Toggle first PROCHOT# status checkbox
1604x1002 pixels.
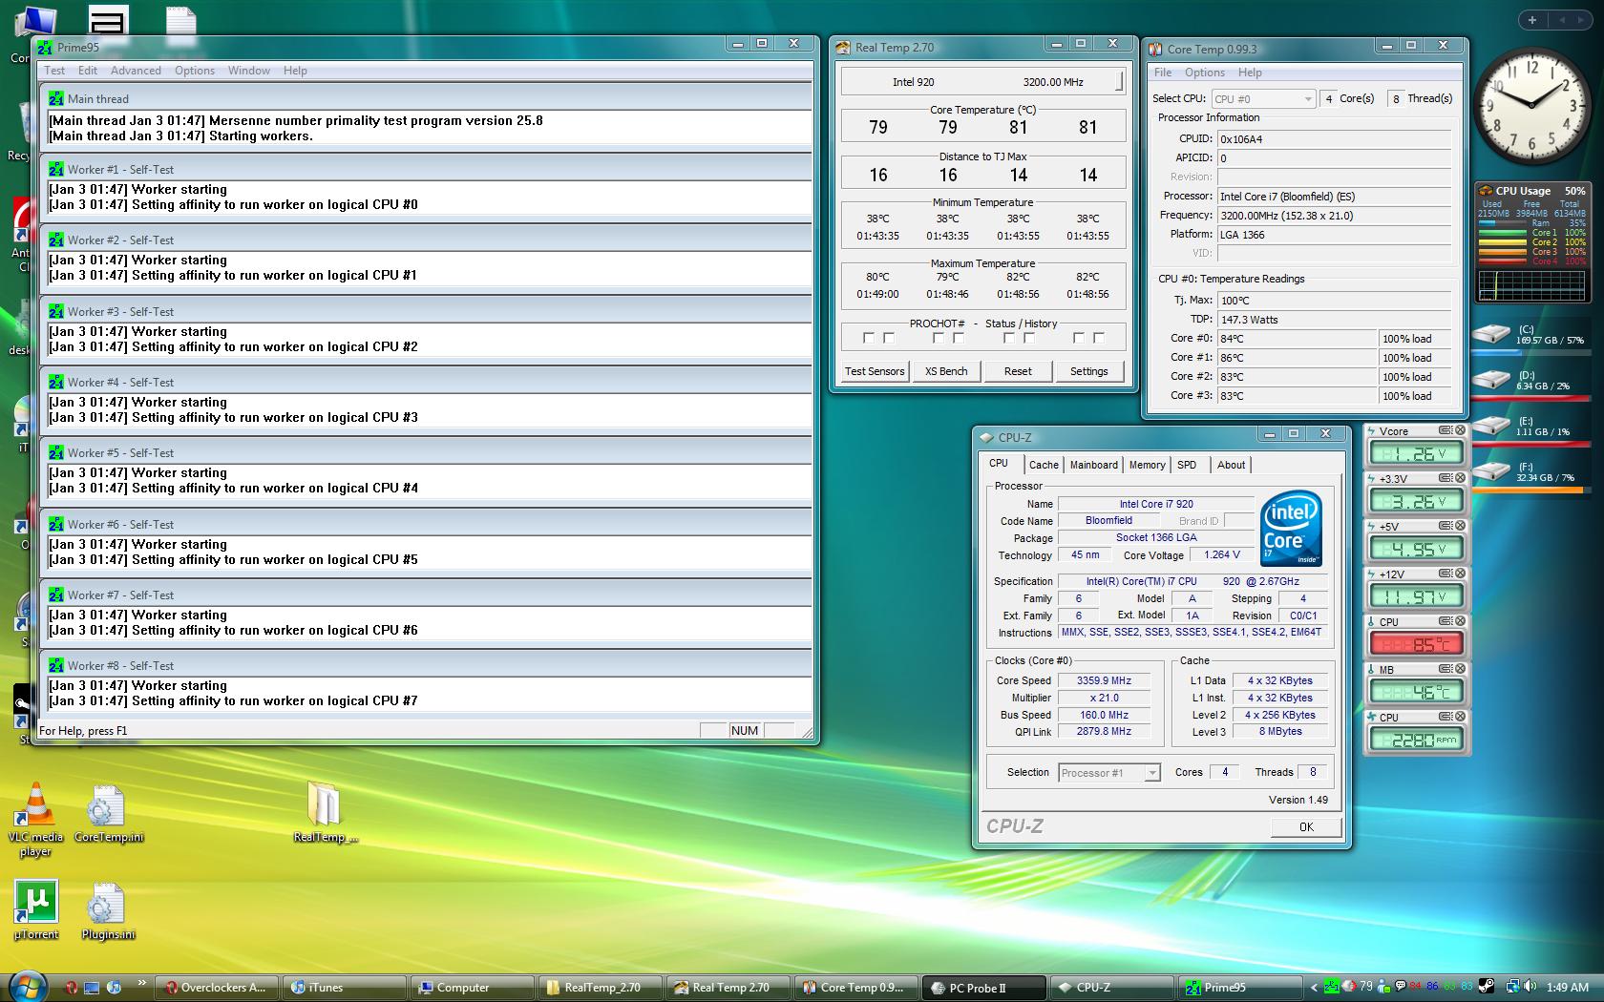pyautogui.click(x=868, y=338)
